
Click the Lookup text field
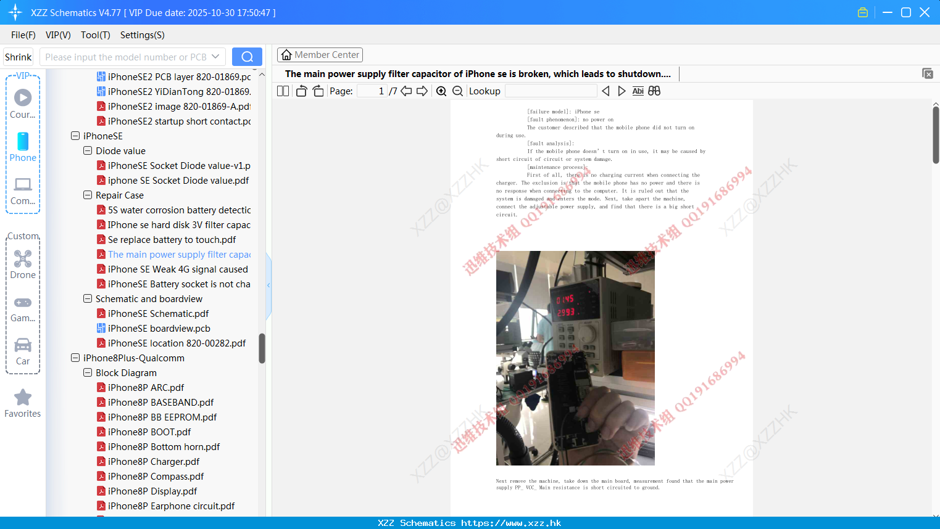(x=551, y=91)
